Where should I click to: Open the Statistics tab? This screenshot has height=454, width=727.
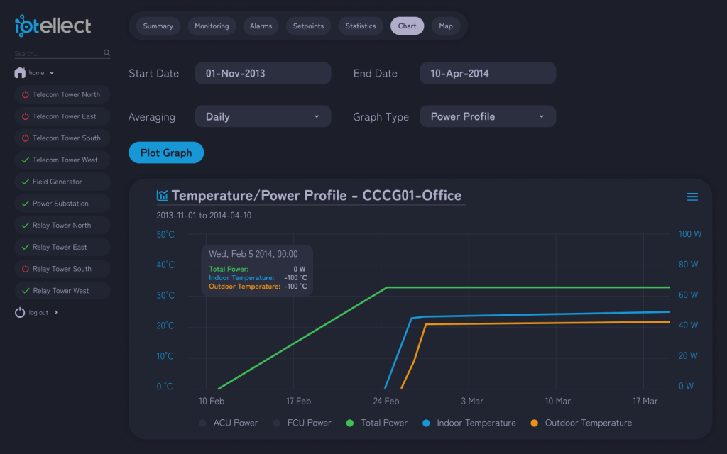[361, 26]
